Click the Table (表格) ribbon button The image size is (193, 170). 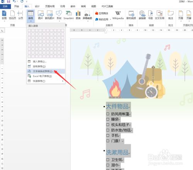coord(30,16)
